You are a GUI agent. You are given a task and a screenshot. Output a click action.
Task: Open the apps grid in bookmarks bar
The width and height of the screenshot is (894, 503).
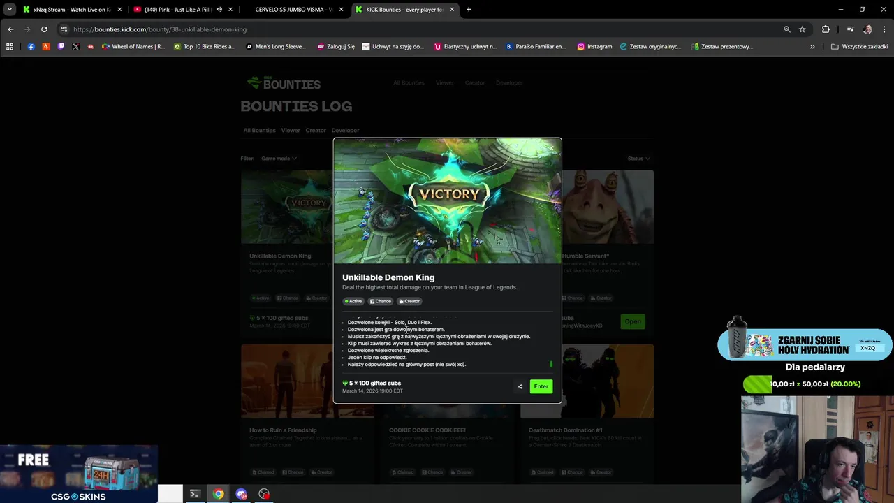10,47
